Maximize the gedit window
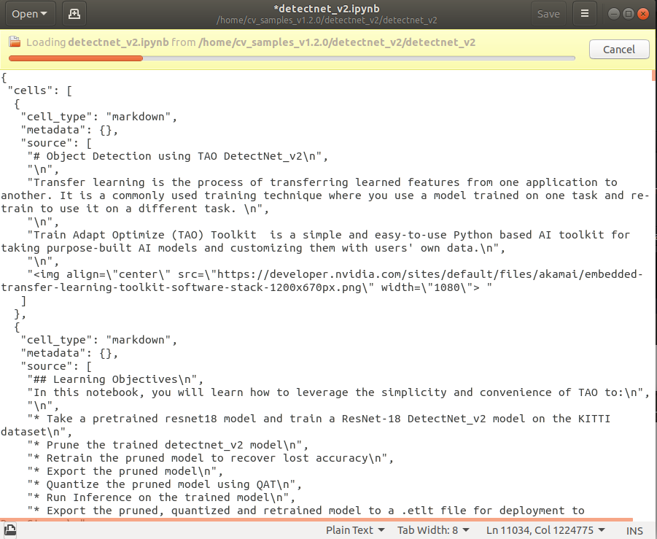 [628, 14]
